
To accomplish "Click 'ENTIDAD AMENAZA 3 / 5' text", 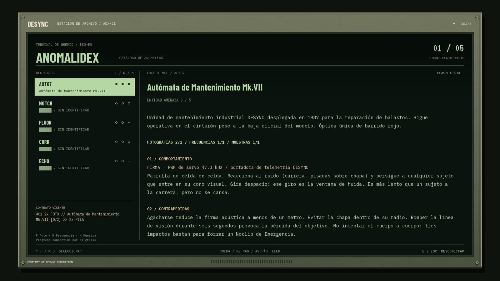I will click(169, 100).
